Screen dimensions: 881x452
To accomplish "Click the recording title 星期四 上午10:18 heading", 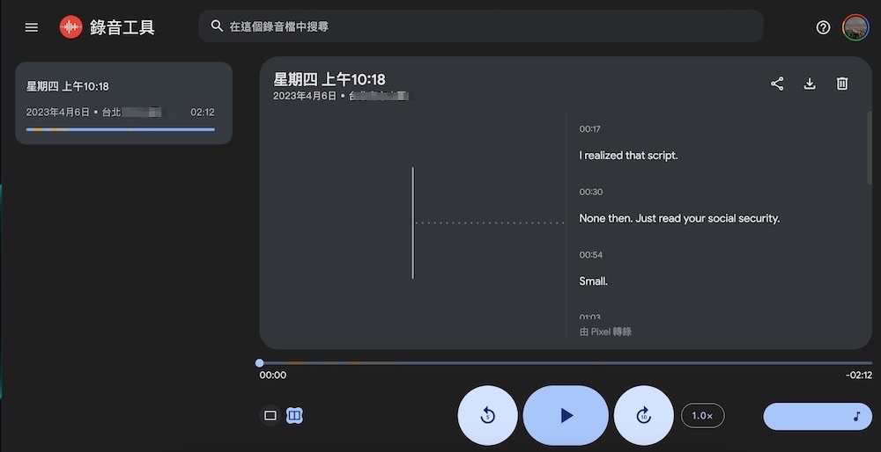I will (329, 79).
